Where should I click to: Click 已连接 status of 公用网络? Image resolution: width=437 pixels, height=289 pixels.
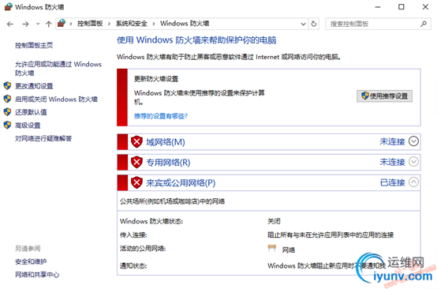tap(392, 182)
